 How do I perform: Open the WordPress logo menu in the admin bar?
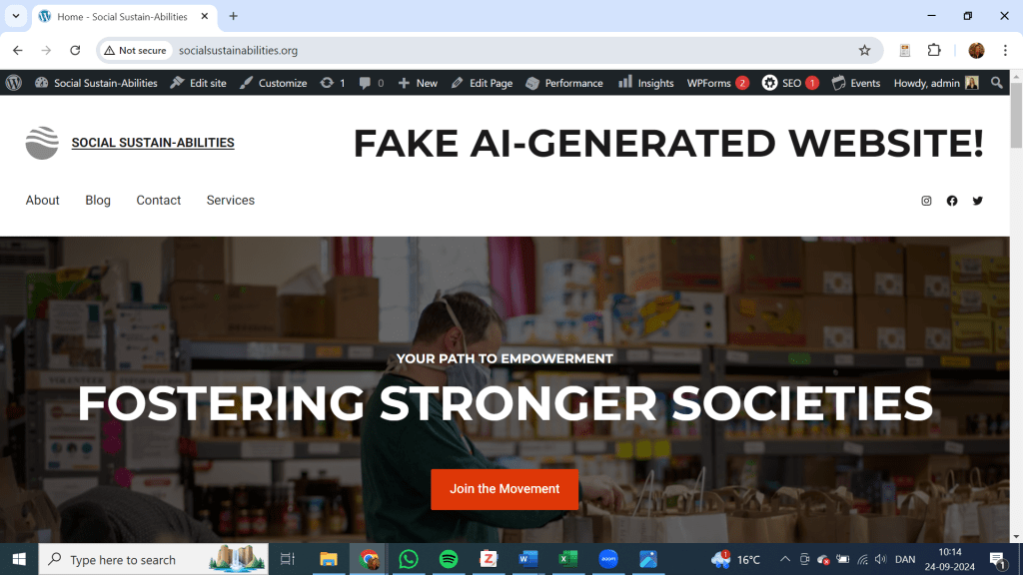click(14, 83)
